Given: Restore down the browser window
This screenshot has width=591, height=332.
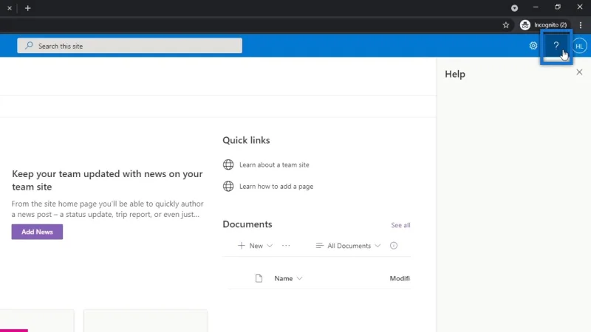Looking at the screenshot, I should click(558, 7).
